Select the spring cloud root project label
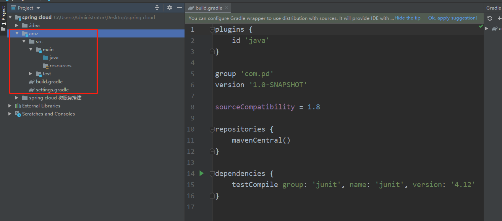Image resolution: width=502 pixels, height=221 pixels. [37, 18]
